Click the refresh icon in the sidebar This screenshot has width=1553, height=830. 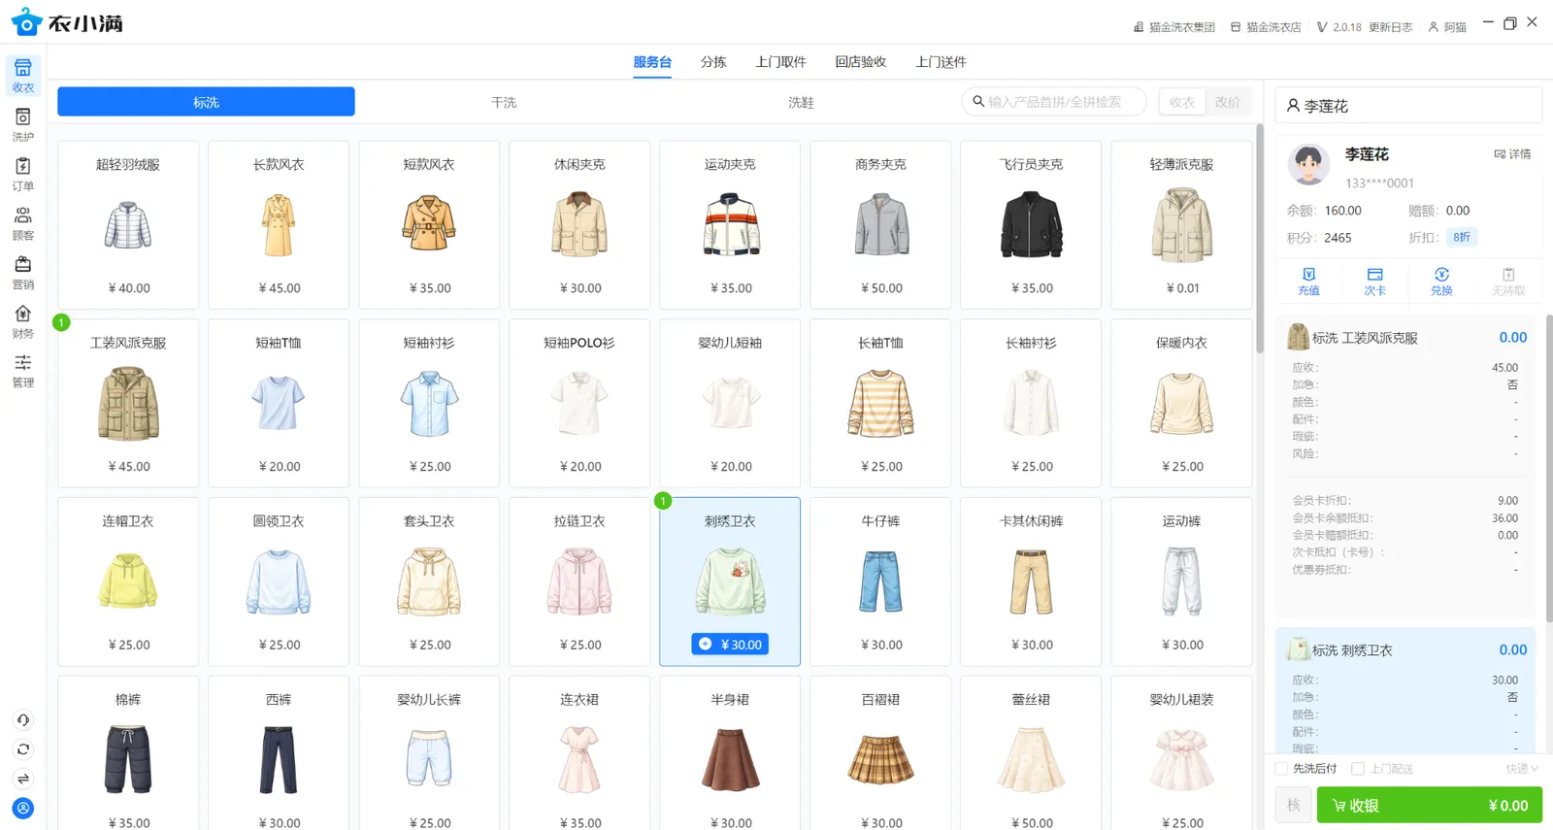(23, 749)
